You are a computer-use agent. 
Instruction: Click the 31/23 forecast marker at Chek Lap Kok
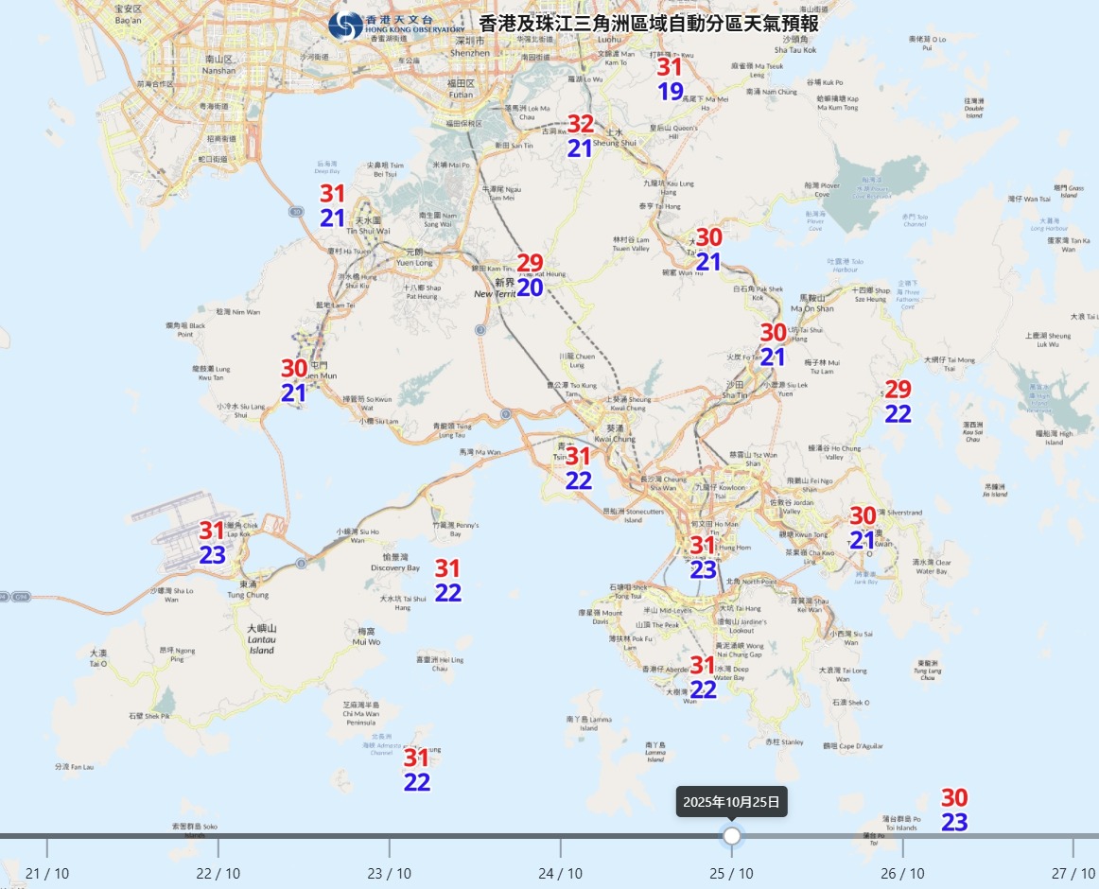212,544
